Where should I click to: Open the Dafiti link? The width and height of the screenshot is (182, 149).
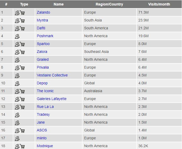click(41, 28)
